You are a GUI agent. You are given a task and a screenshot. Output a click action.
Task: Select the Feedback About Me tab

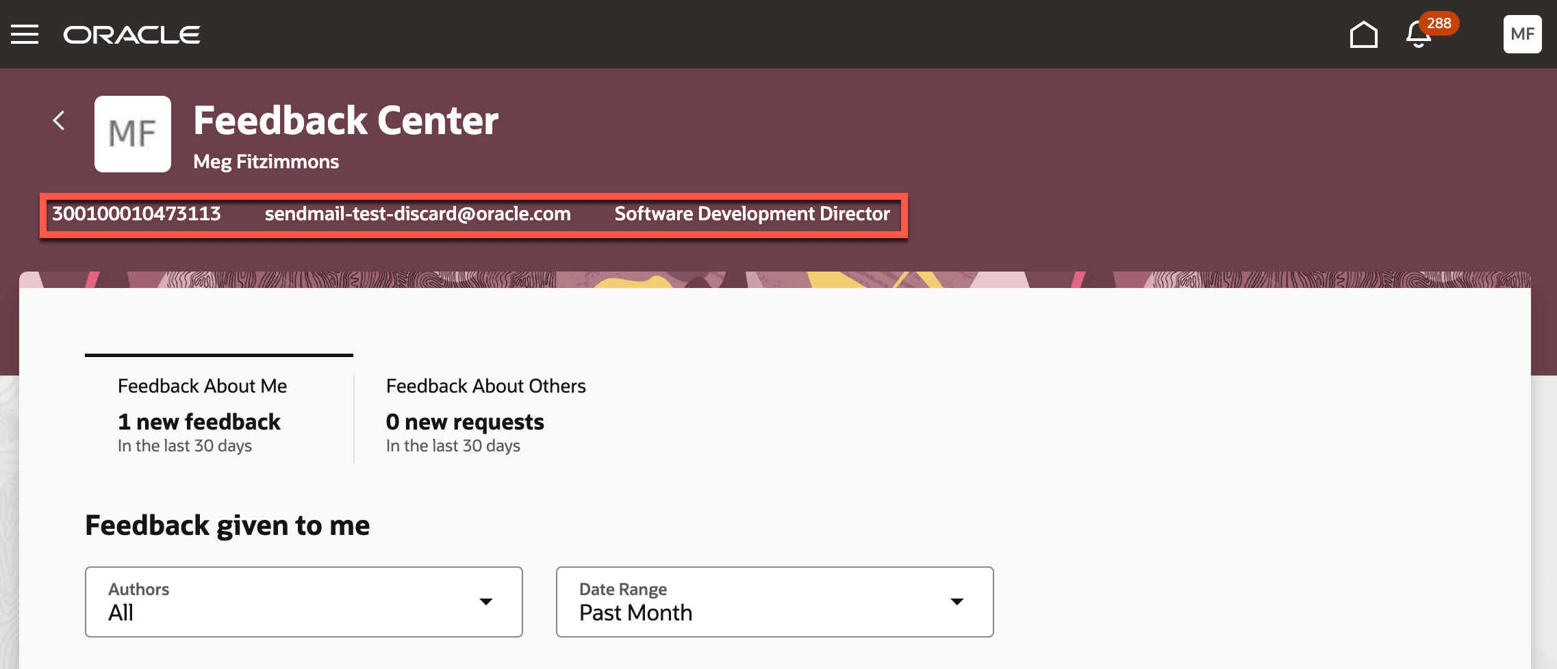click(202, 385)
